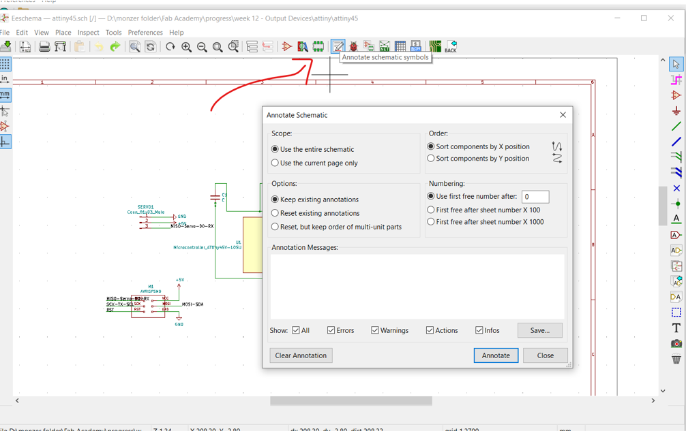
Task: Click the Save schematic toolbar icon
Action: 5,46
